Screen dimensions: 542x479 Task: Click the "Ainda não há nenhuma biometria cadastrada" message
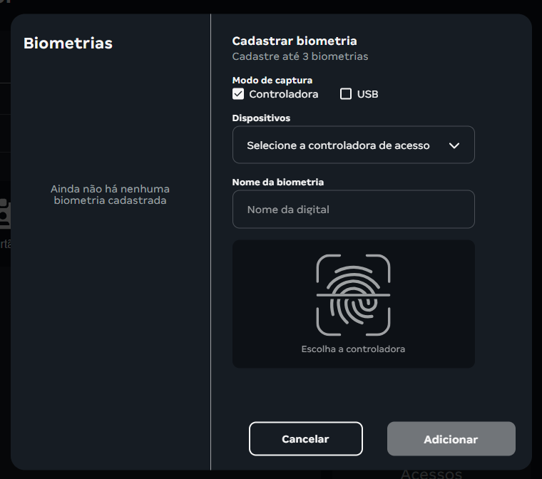[110, 195]
